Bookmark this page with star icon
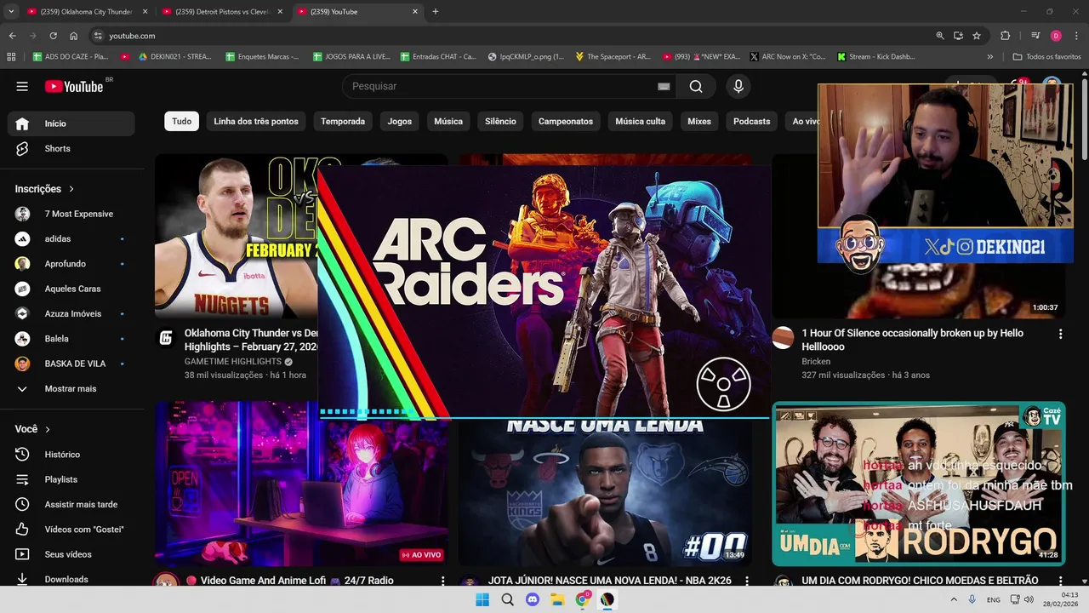Screen dimensions: 1089x613 coord(977,36)
